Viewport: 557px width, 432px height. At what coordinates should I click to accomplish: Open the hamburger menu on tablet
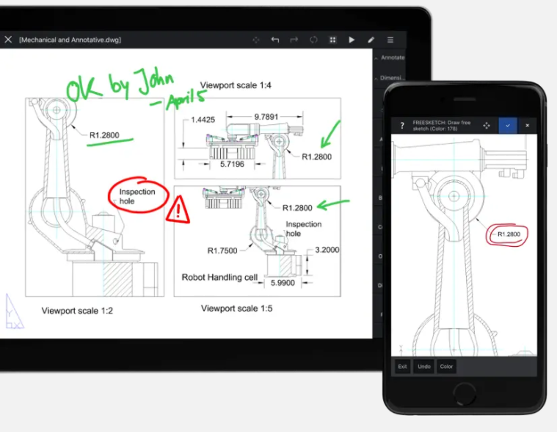click(x=390, y=40)
